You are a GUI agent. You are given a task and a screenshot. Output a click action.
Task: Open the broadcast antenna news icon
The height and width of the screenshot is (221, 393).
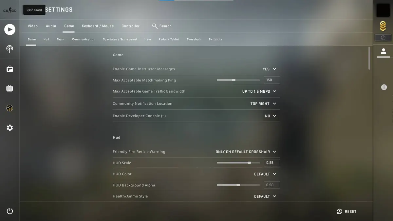[10, 49]
